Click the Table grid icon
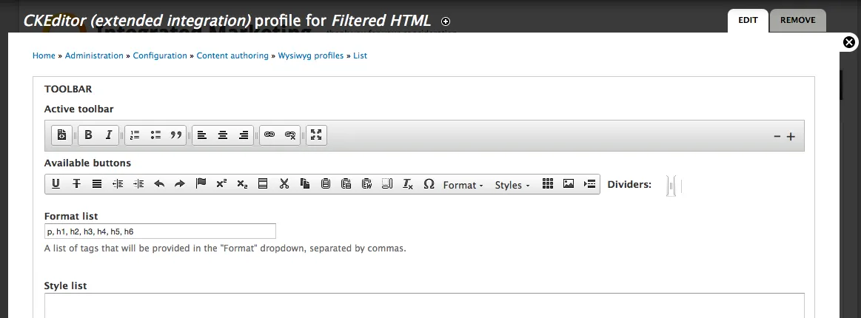The width and height of the screenshot is (861, 318). [x=548, y=184]
